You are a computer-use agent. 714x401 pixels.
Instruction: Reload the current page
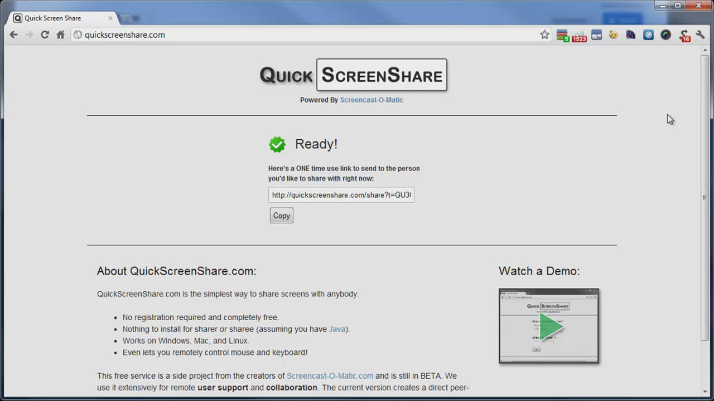point(45,35)
